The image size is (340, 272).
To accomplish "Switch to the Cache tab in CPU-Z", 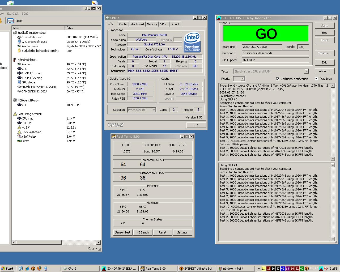I will [x=123, y=24].
